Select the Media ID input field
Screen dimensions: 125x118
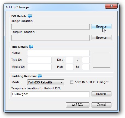(39, 67)
